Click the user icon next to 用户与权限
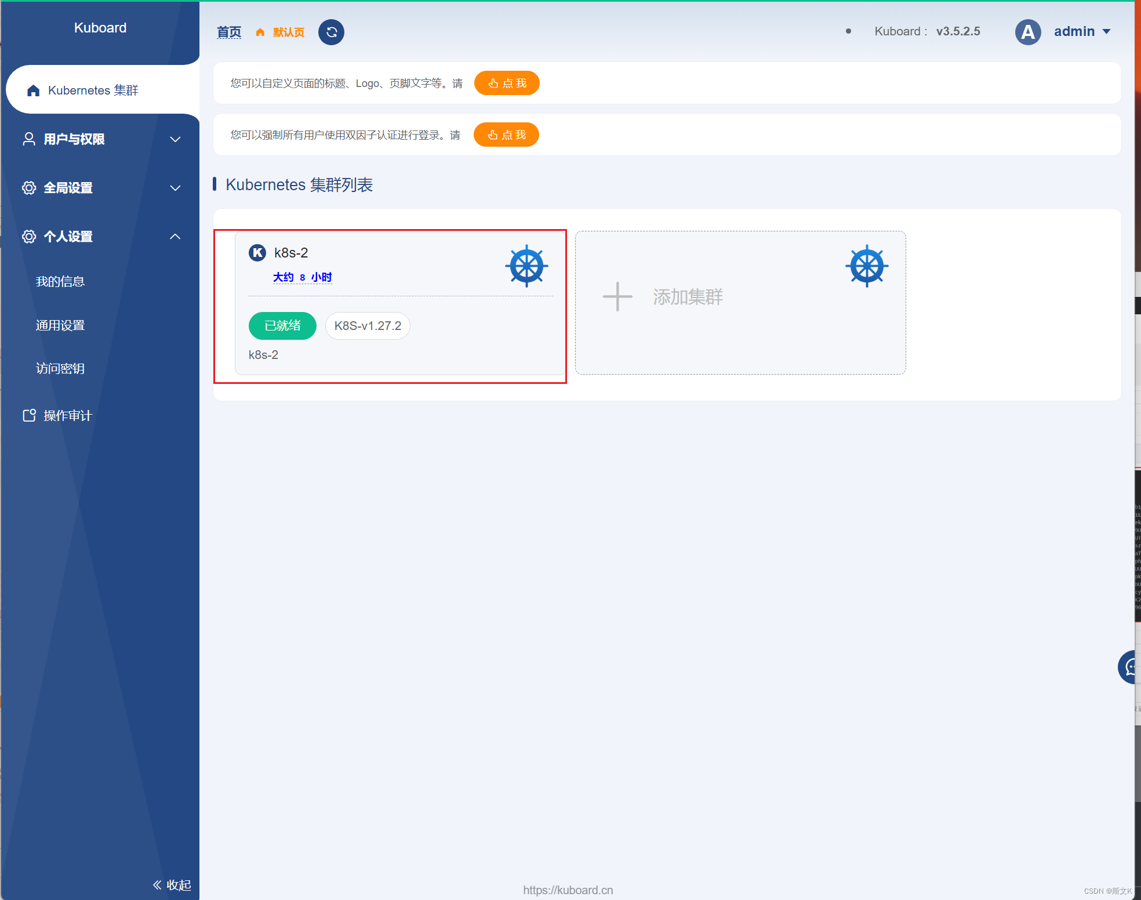The width and height of the screenshot is (1141, 900). coord(28,139)
